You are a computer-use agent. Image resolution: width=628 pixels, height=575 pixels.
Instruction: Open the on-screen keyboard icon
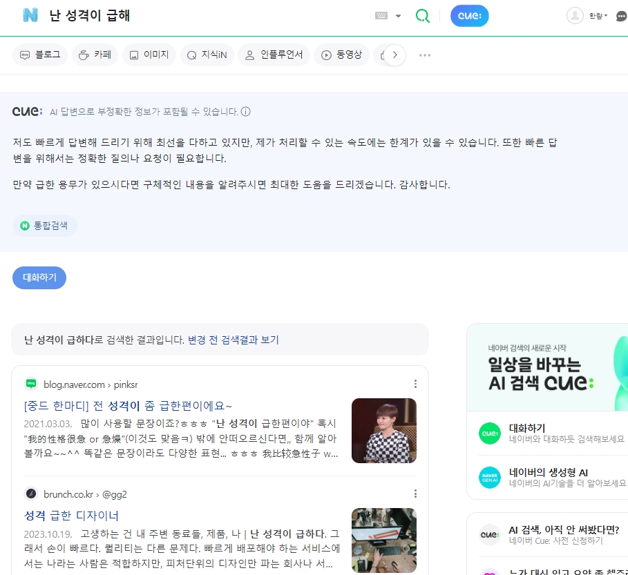(x=381, y=16)
